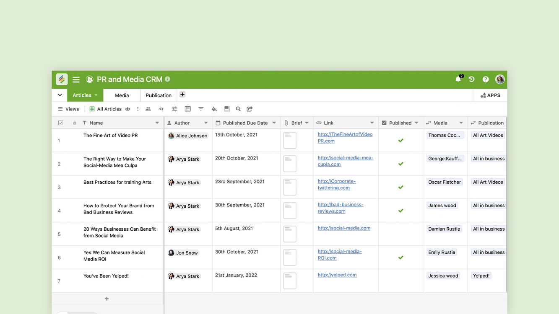Toggle Published checkmark for The Fine Art row

pyautogui.click(x=400, y=140)
